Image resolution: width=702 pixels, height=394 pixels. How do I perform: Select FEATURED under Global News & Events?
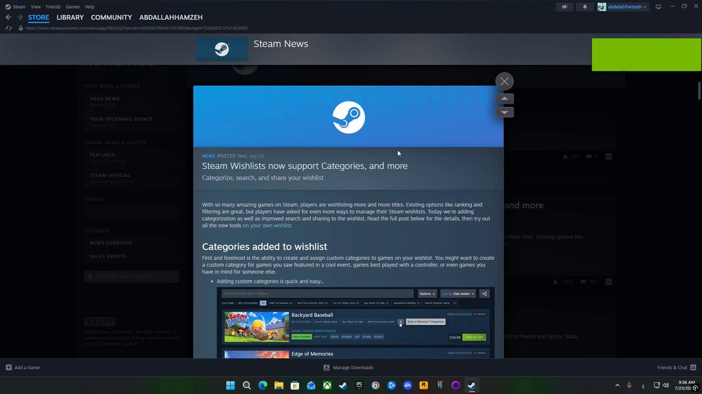[x=102, y=155]
